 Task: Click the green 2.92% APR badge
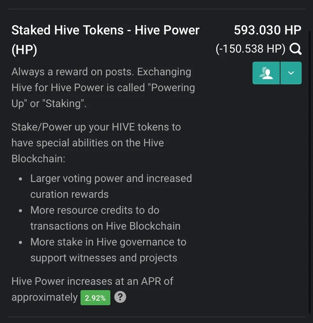click(95, 298)
